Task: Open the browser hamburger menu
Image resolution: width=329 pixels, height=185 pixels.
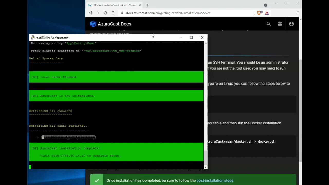Action: tap(298, 13)
